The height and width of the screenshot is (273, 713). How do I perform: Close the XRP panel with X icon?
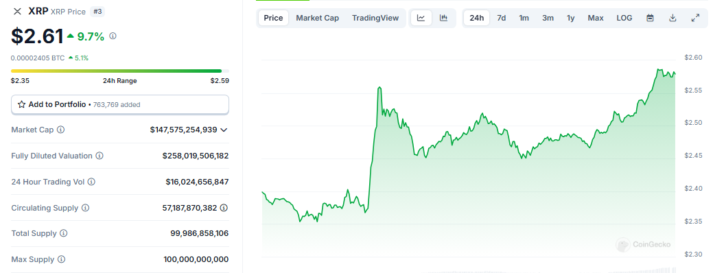[17, 12]
